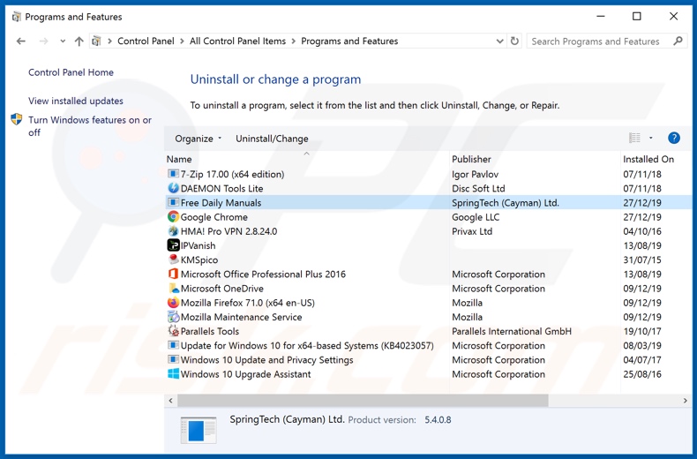Sort by the Name column header
The width and height of the screenshot is (697, 459).
click(x=179, y=159)
